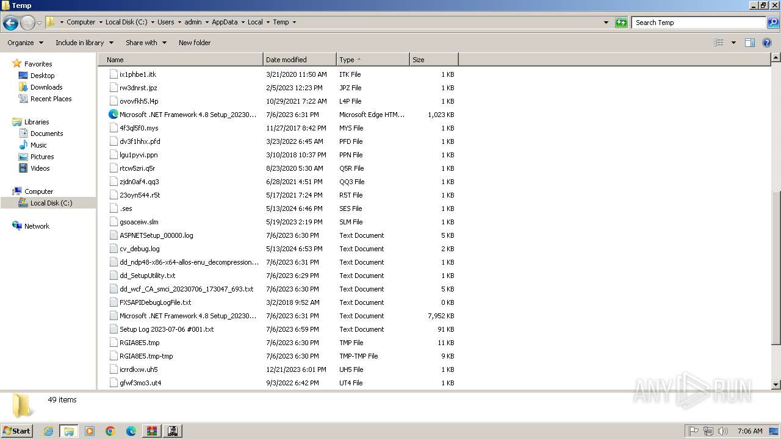Select Pictures under Libraries
This screenshot has height=439, width=781.
pos(42,157)
